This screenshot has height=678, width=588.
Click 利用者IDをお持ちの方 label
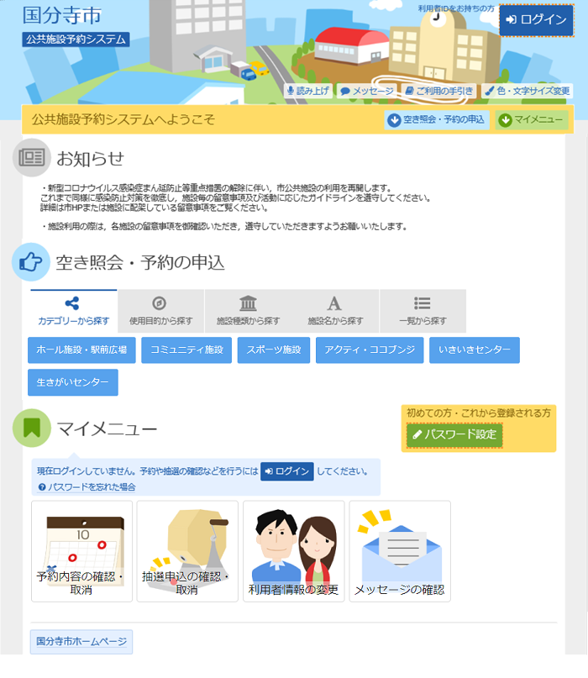pos(456,8)
